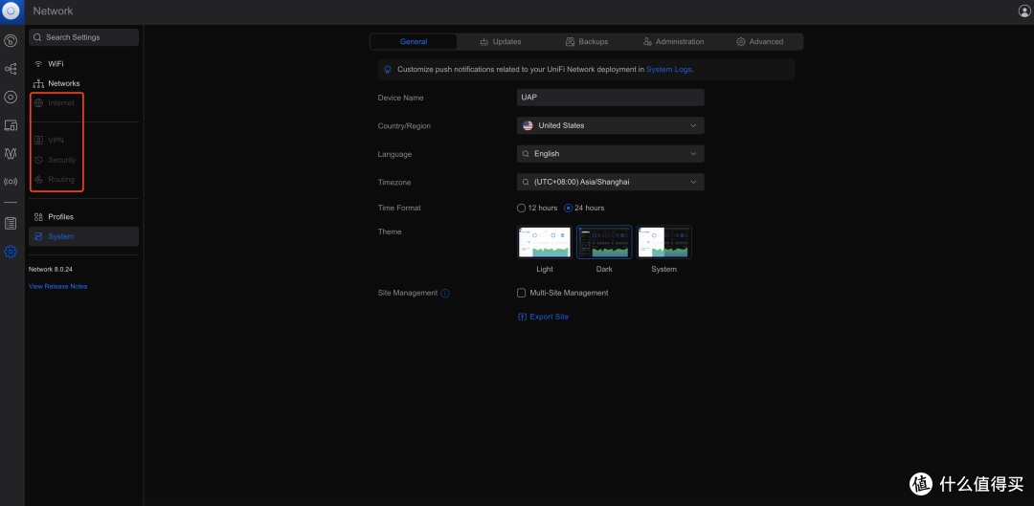Enable the Multi-Site Management checkbox
Image resolution: width=1034 pixels, height=506 pixels.
[522, 293]
